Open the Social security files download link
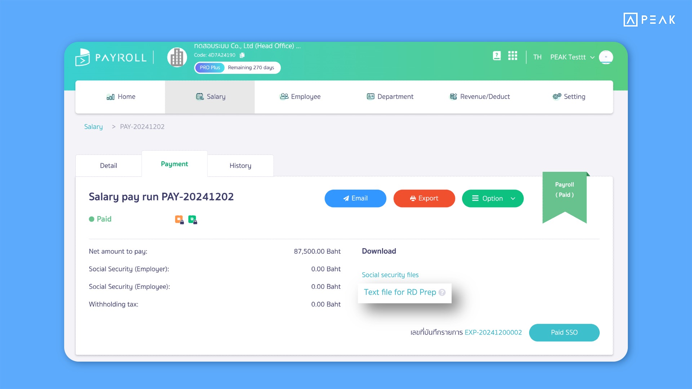The height and width of the screenshot is (389, 692). click(x=390, y=274)
